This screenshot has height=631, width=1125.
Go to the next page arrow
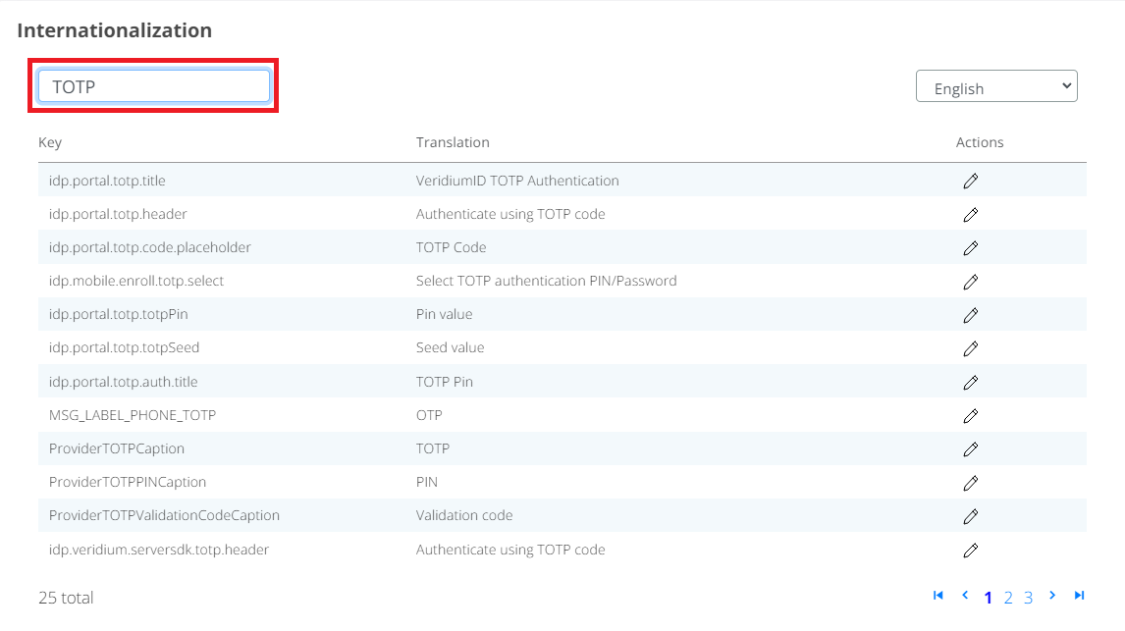pos(1052,596)
